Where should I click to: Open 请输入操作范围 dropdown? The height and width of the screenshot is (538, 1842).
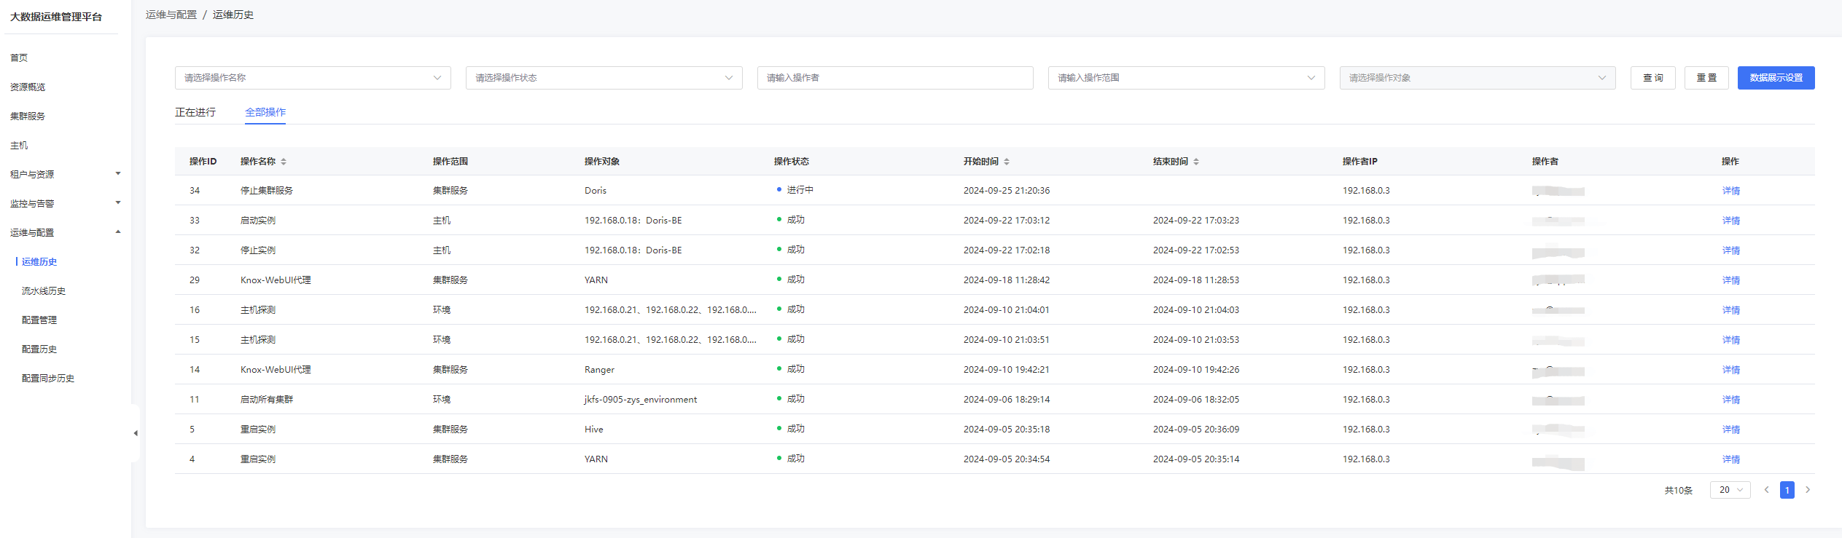(x=1186, y=78)
